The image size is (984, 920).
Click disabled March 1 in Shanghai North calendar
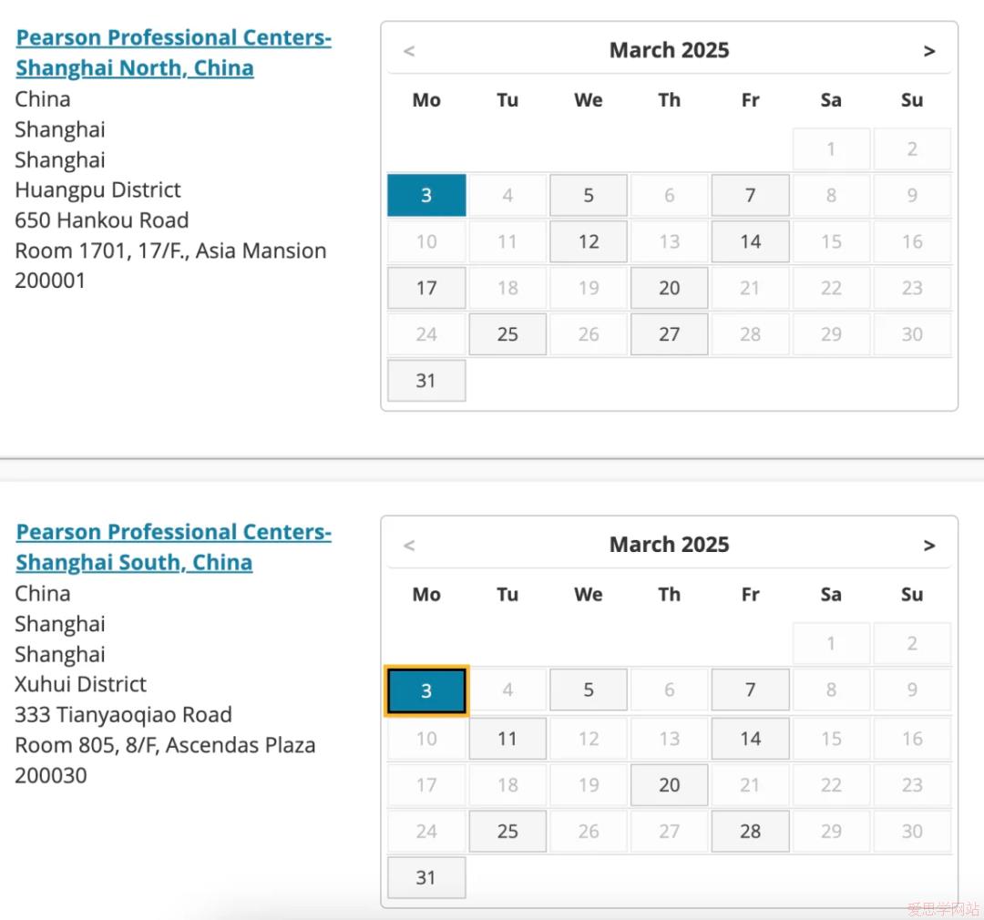tap(832, 148)
